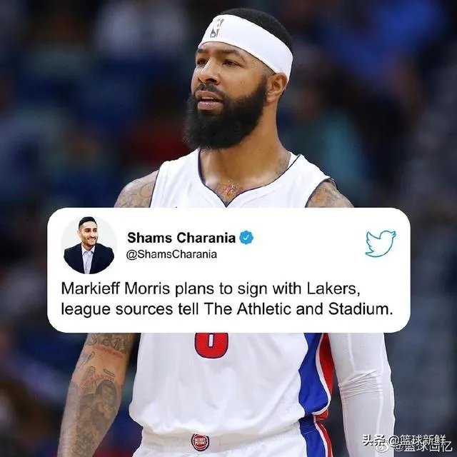This screenshot has height=457, width=457.
Task: Click the word 'Stadium' in the tweet
Action: tap(359, 309)
